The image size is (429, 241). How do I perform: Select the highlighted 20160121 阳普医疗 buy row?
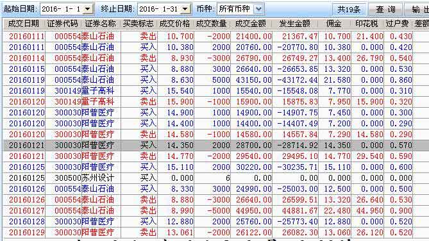point(208,145)
